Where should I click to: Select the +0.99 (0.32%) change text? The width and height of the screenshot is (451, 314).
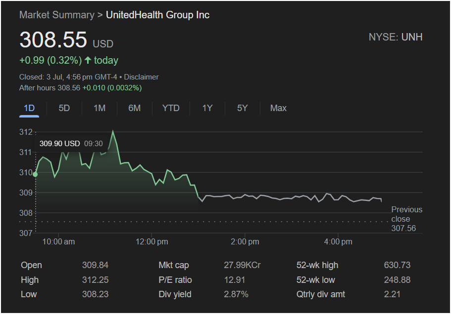50,60
